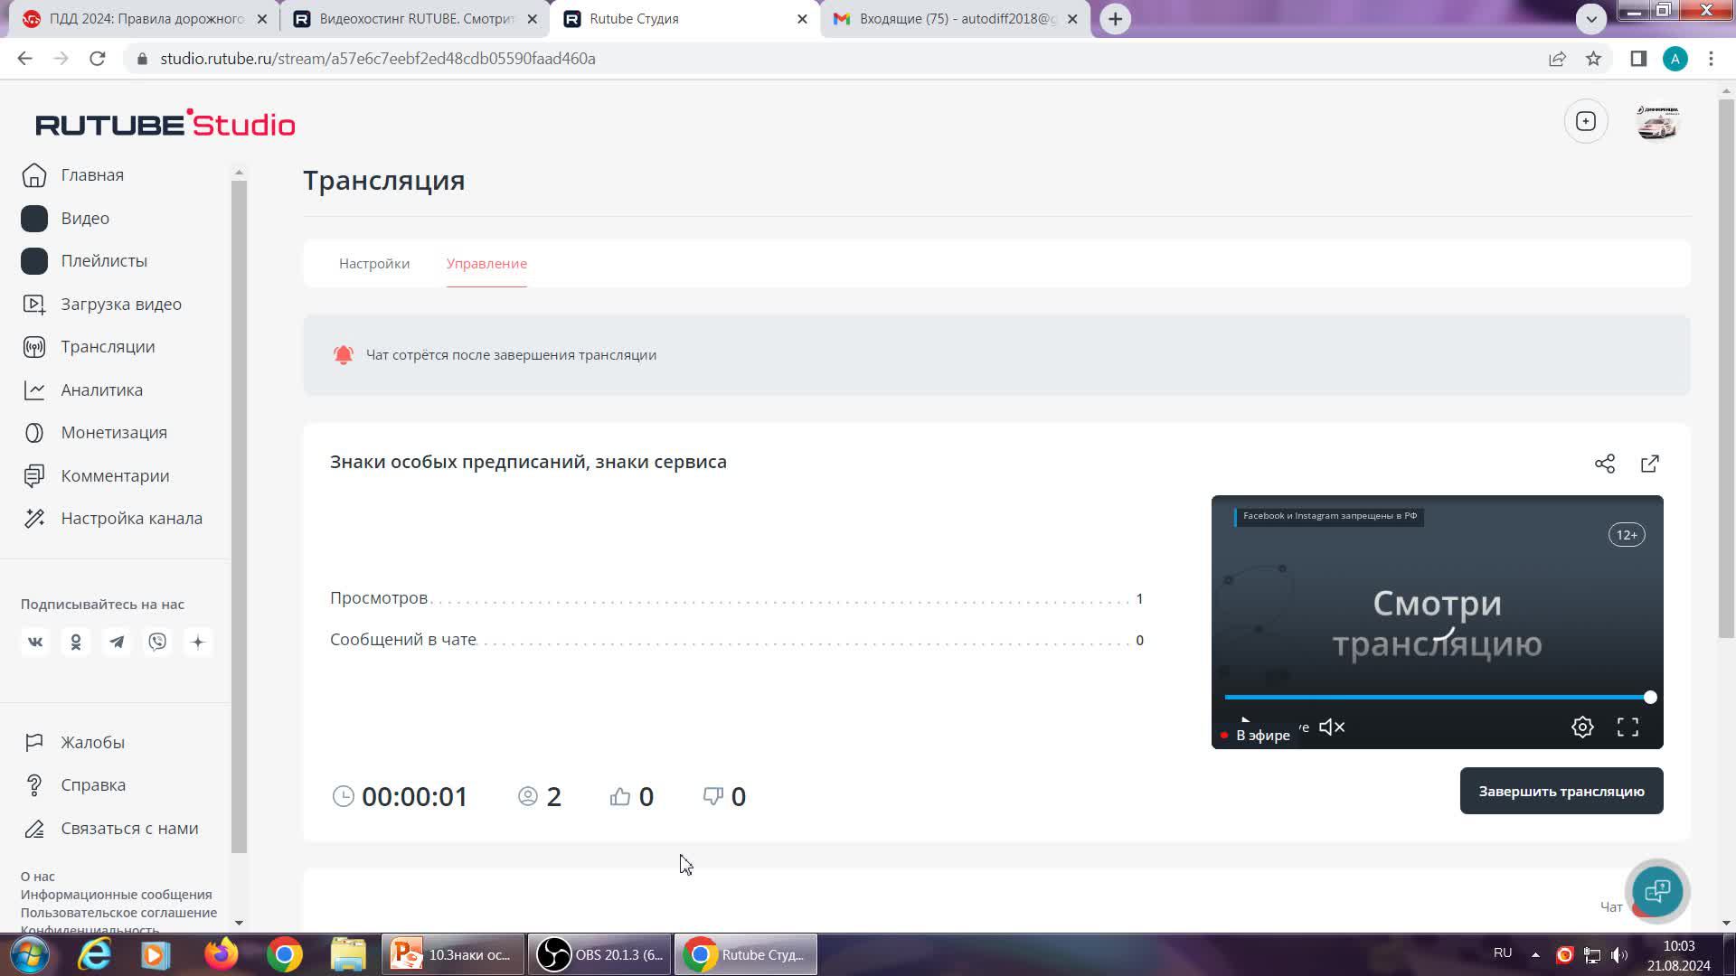This screenshot has height=976, width=1736.
Task: Open the Telegram social link icon
Action: pyautogui.click(x=117, y=642)
